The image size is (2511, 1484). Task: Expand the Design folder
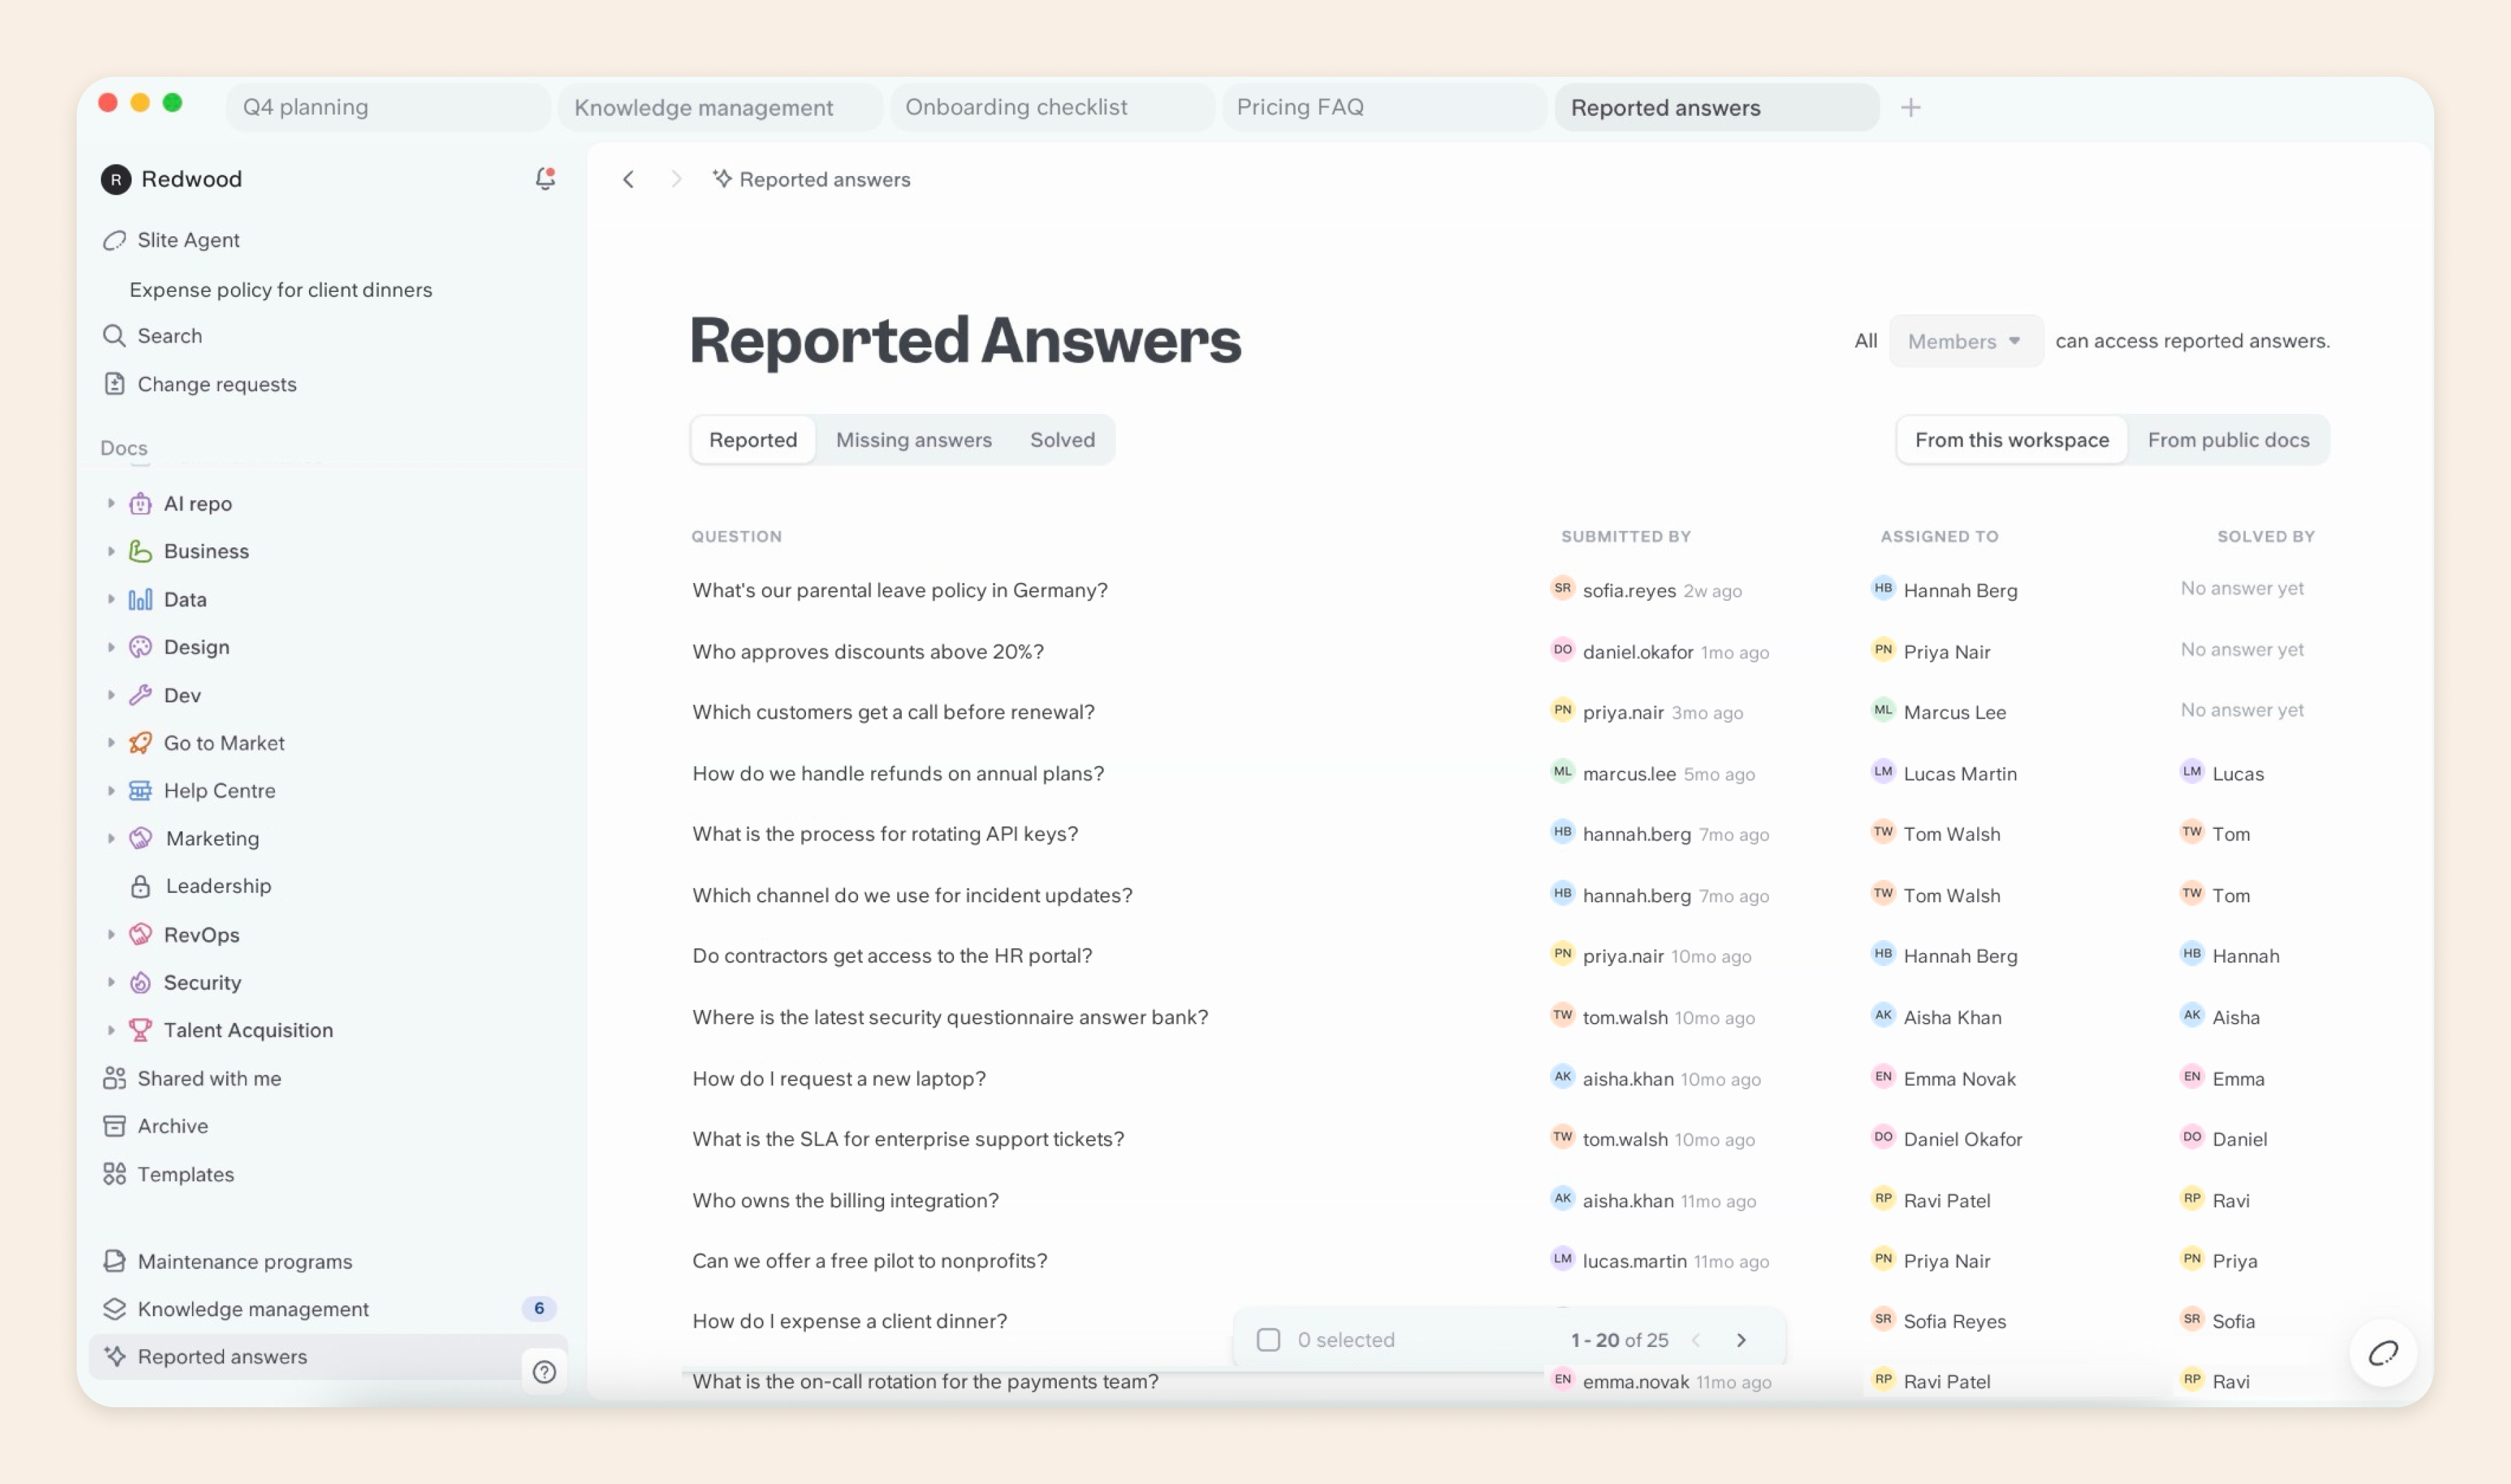point(111,647)
